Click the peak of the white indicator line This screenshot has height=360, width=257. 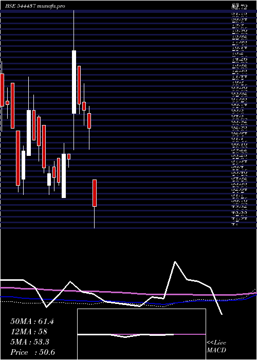(x=175, y=262)
